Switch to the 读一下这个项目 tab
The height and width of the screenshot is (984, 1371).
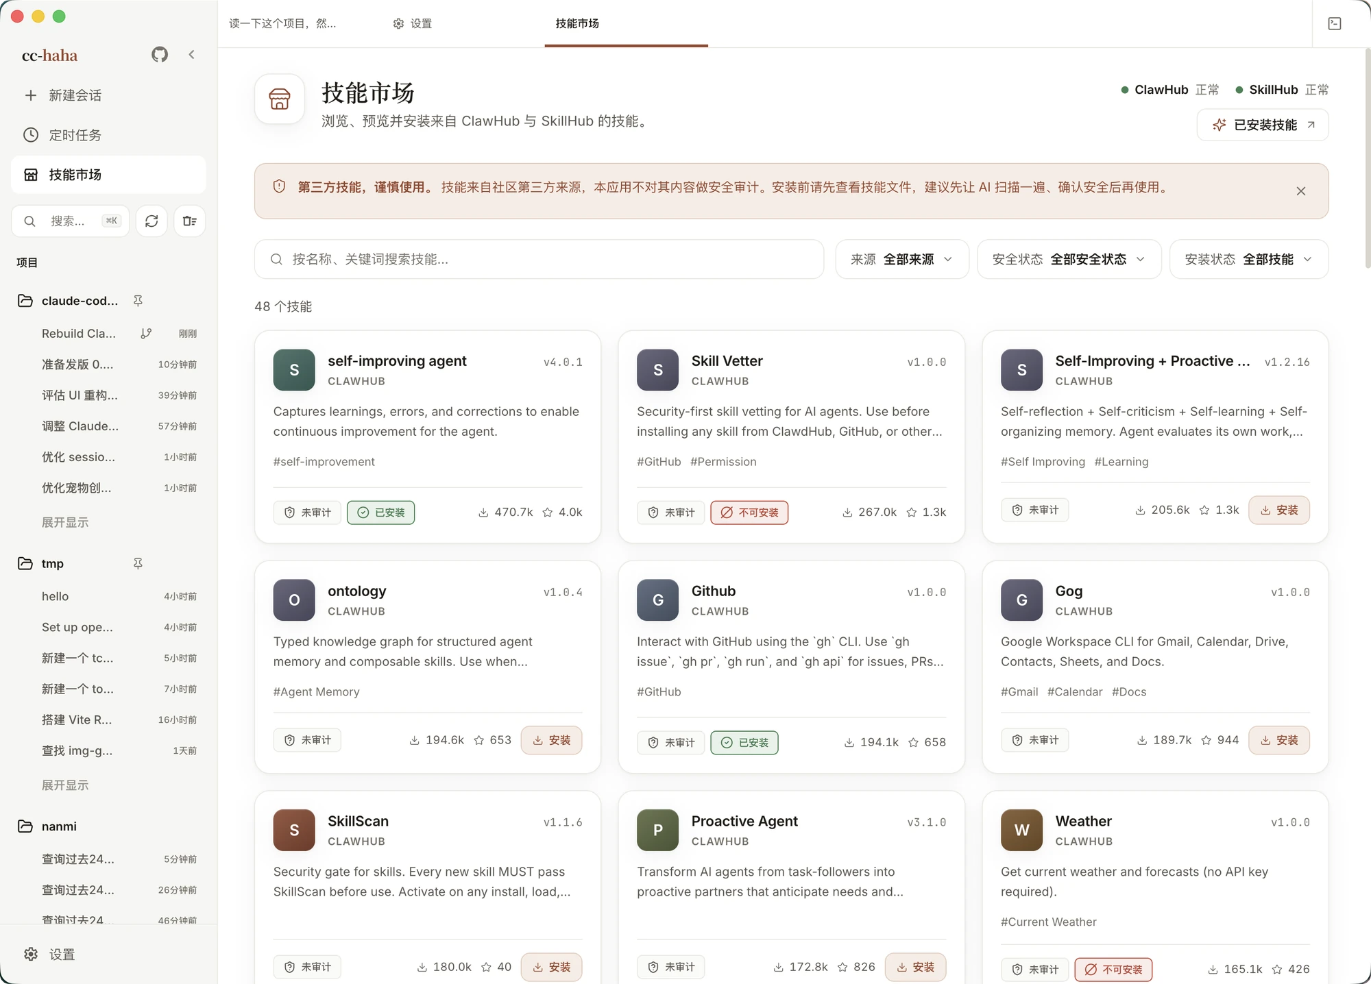282,23
